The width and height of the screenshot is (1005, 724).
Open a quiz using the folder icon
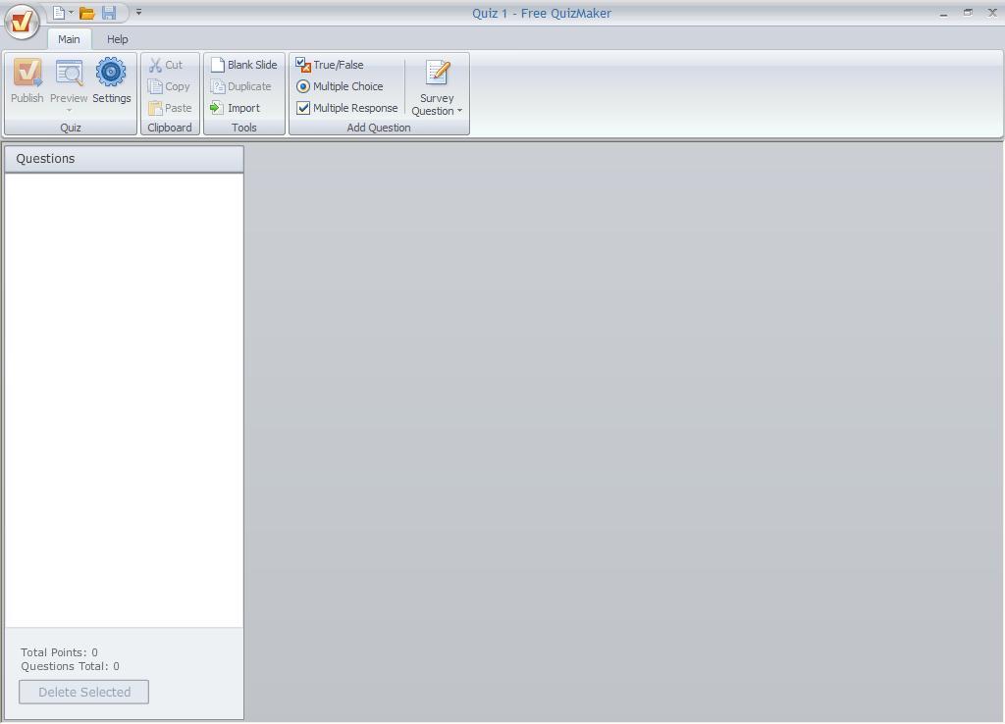85,12
